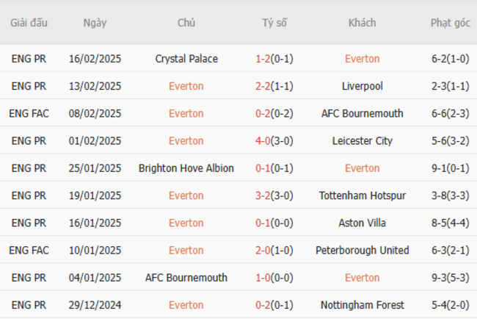Open Brighton Hove Albion team link
Viewport: 477px width, 319px height.
pyautogui.click(x=186, y=168)
